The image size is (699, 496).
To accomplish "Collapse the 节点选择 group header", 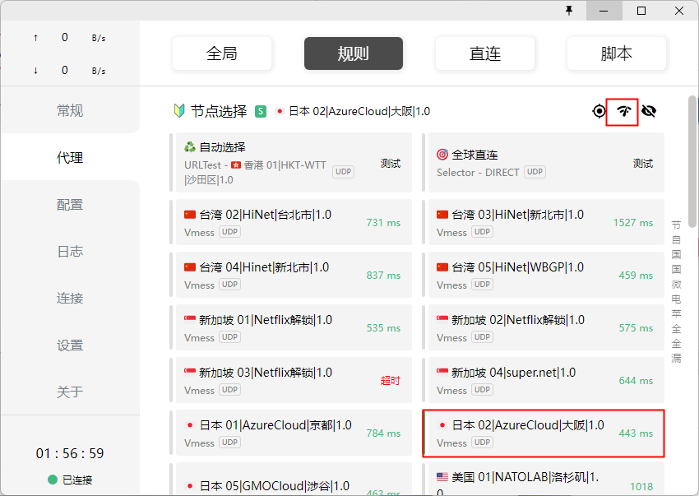I will point(218,111).
